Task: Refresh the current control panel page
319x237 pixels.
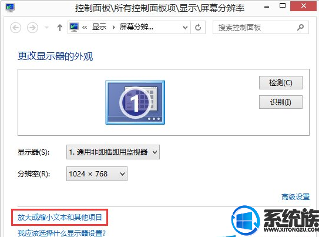Action: [x=198, y=27]
